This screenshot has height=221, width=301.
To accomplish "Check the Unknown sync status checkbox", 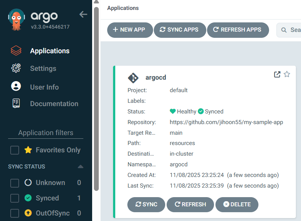I will [15, 183].
